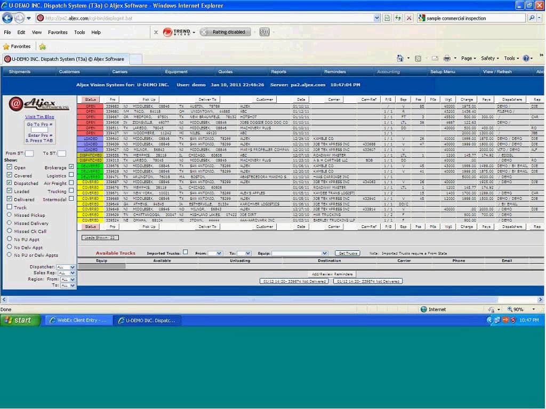Screen dimensions: 546x409
Task: Click the Add/Review Reminders button
Action: point(332,274)
